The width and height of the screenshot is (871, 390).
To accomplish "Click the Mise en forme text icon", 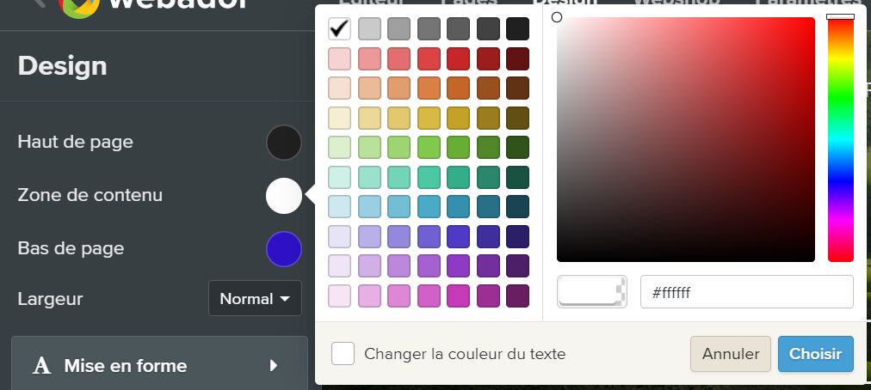I will coord(41,366).
